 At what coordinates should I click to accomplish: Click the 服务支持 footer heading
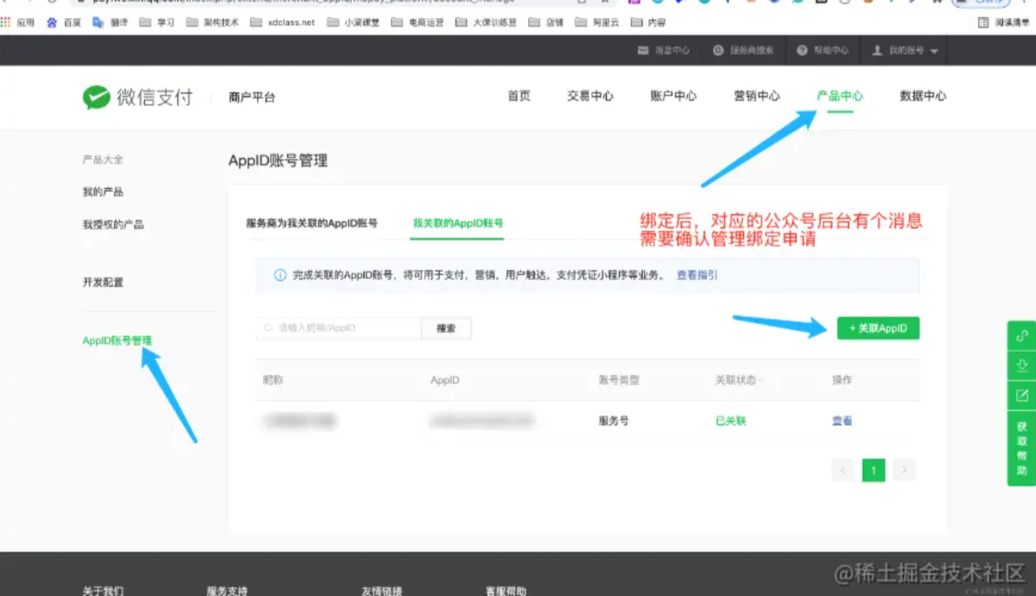[227, 591]
